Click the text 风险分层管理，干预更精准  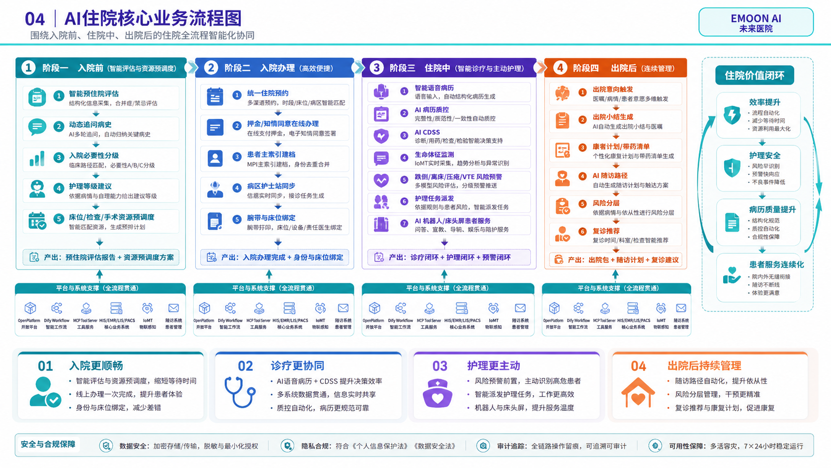point(718,394)
